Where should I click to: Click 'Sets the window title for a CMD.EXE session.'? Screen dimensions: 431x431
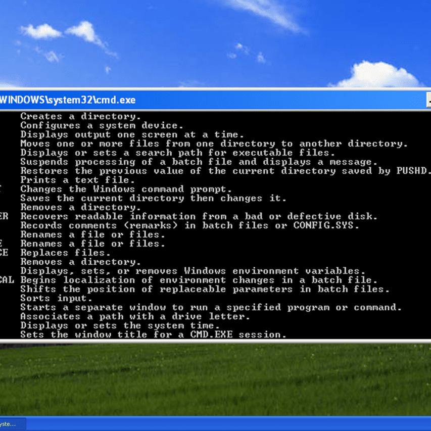tap(154, 334)
